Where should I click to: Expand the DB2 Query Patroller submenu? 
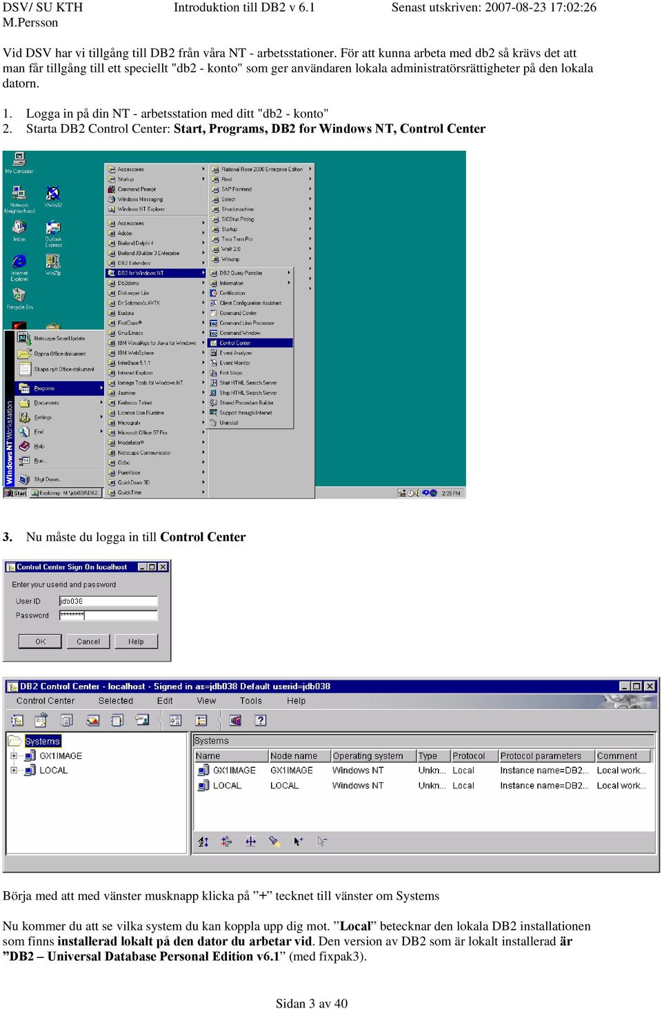pyautogui.click(x=250, y=273)
